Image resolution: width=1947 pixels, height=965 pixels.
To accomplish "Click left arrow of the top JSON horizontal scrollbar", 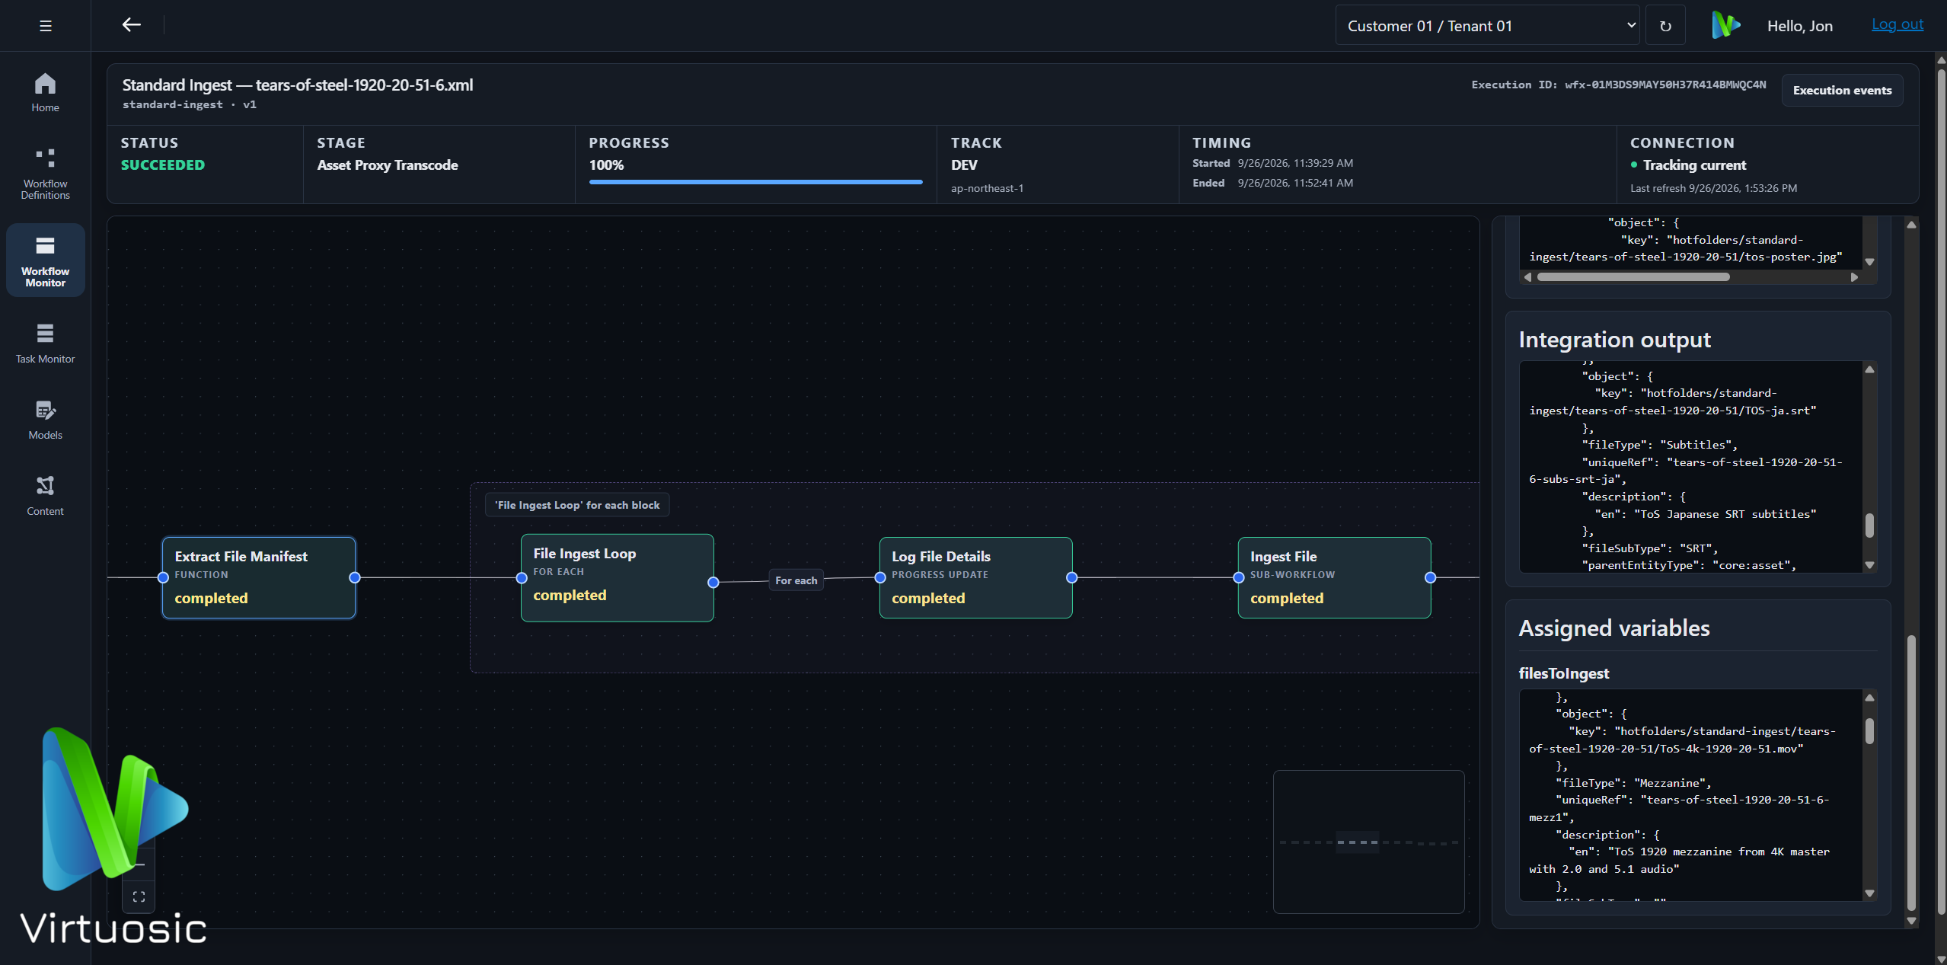I will [1527, 277].
